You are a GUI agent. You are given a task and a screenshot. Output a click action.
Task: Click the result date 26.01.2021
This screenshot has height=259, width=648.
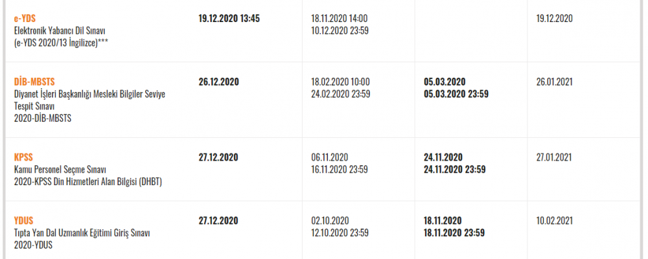(x=554, y=82)
